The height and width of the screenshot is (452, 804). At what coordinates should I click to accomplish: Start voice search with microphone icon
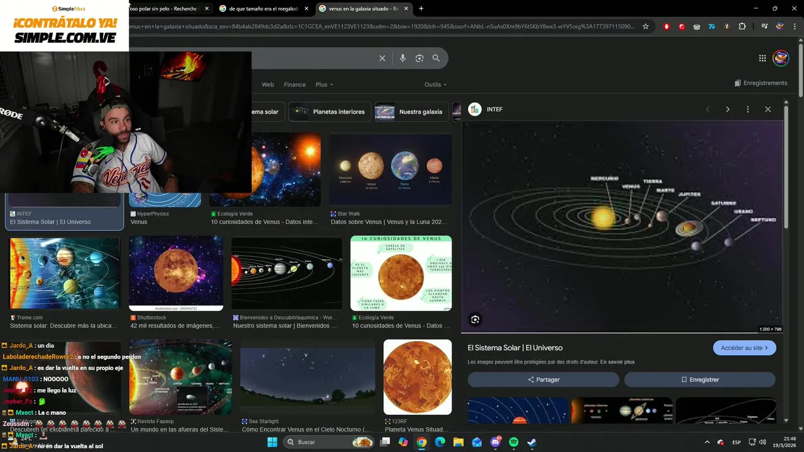(x=403, y=58)
